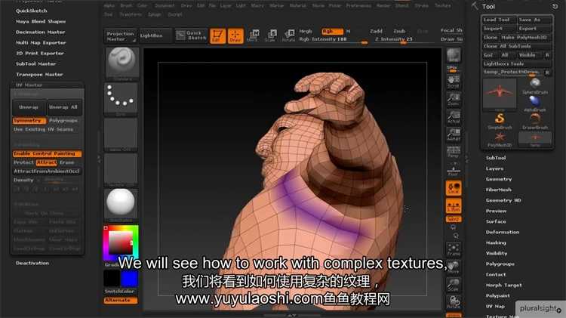The width and height of the screenshot is (566, 318).
Task: Expand the Layers section
Action: [x=494, y=168]
